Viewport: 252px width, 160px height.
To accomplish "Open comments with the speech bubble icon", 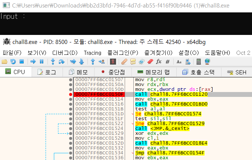I will (x=133, y=62).
